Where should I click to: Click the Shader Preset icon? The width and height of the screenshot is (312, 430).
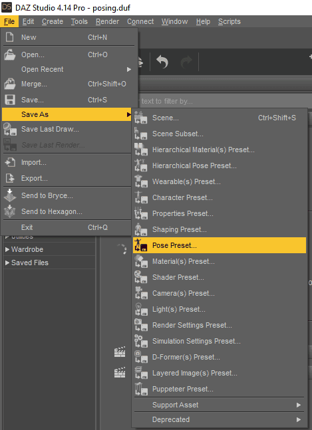coord(141,277)
